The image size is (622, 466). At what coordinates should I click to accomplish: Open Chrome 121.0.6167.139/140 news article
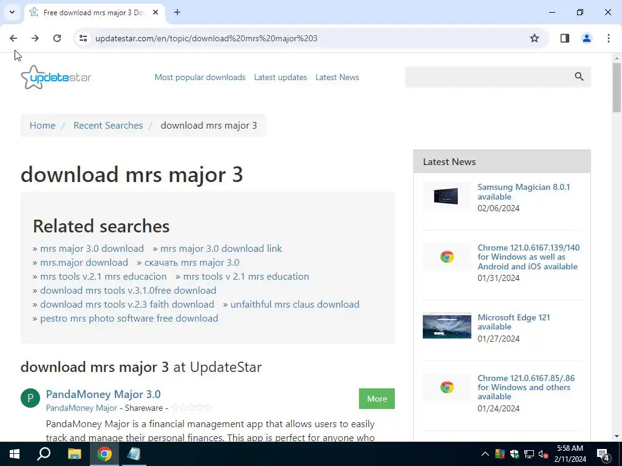pyautogui.click(x=528, y=257)
